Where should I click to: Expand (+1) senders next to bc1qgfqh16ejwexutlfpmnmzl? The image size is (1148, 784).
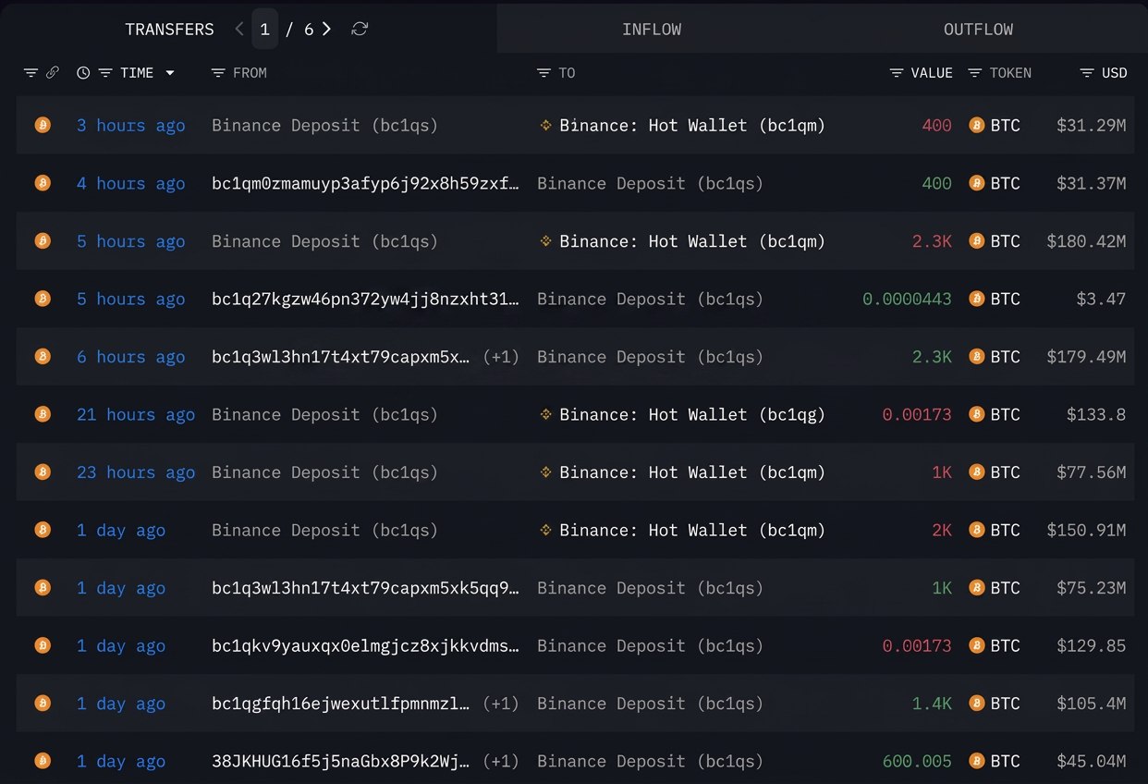click(x=501, y=704)
